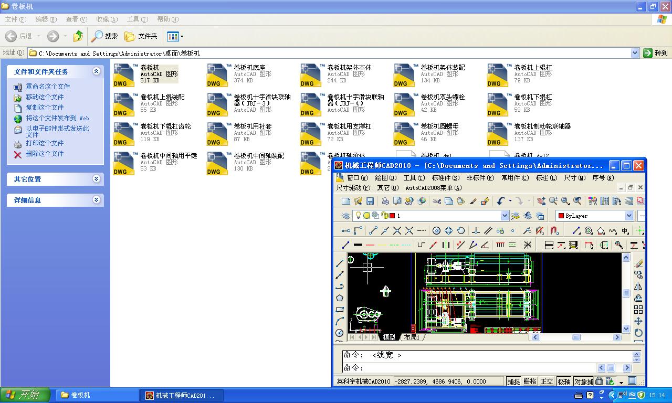Click the Match Properties brush icon in CAD
Screen dimensions: 672x403
tap(473, 201)
